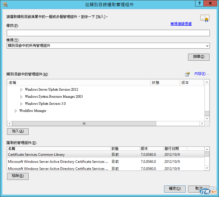This screenshot has width=219, height=197.
Task: Open help with the question mark button
Action: pos(199,3)
